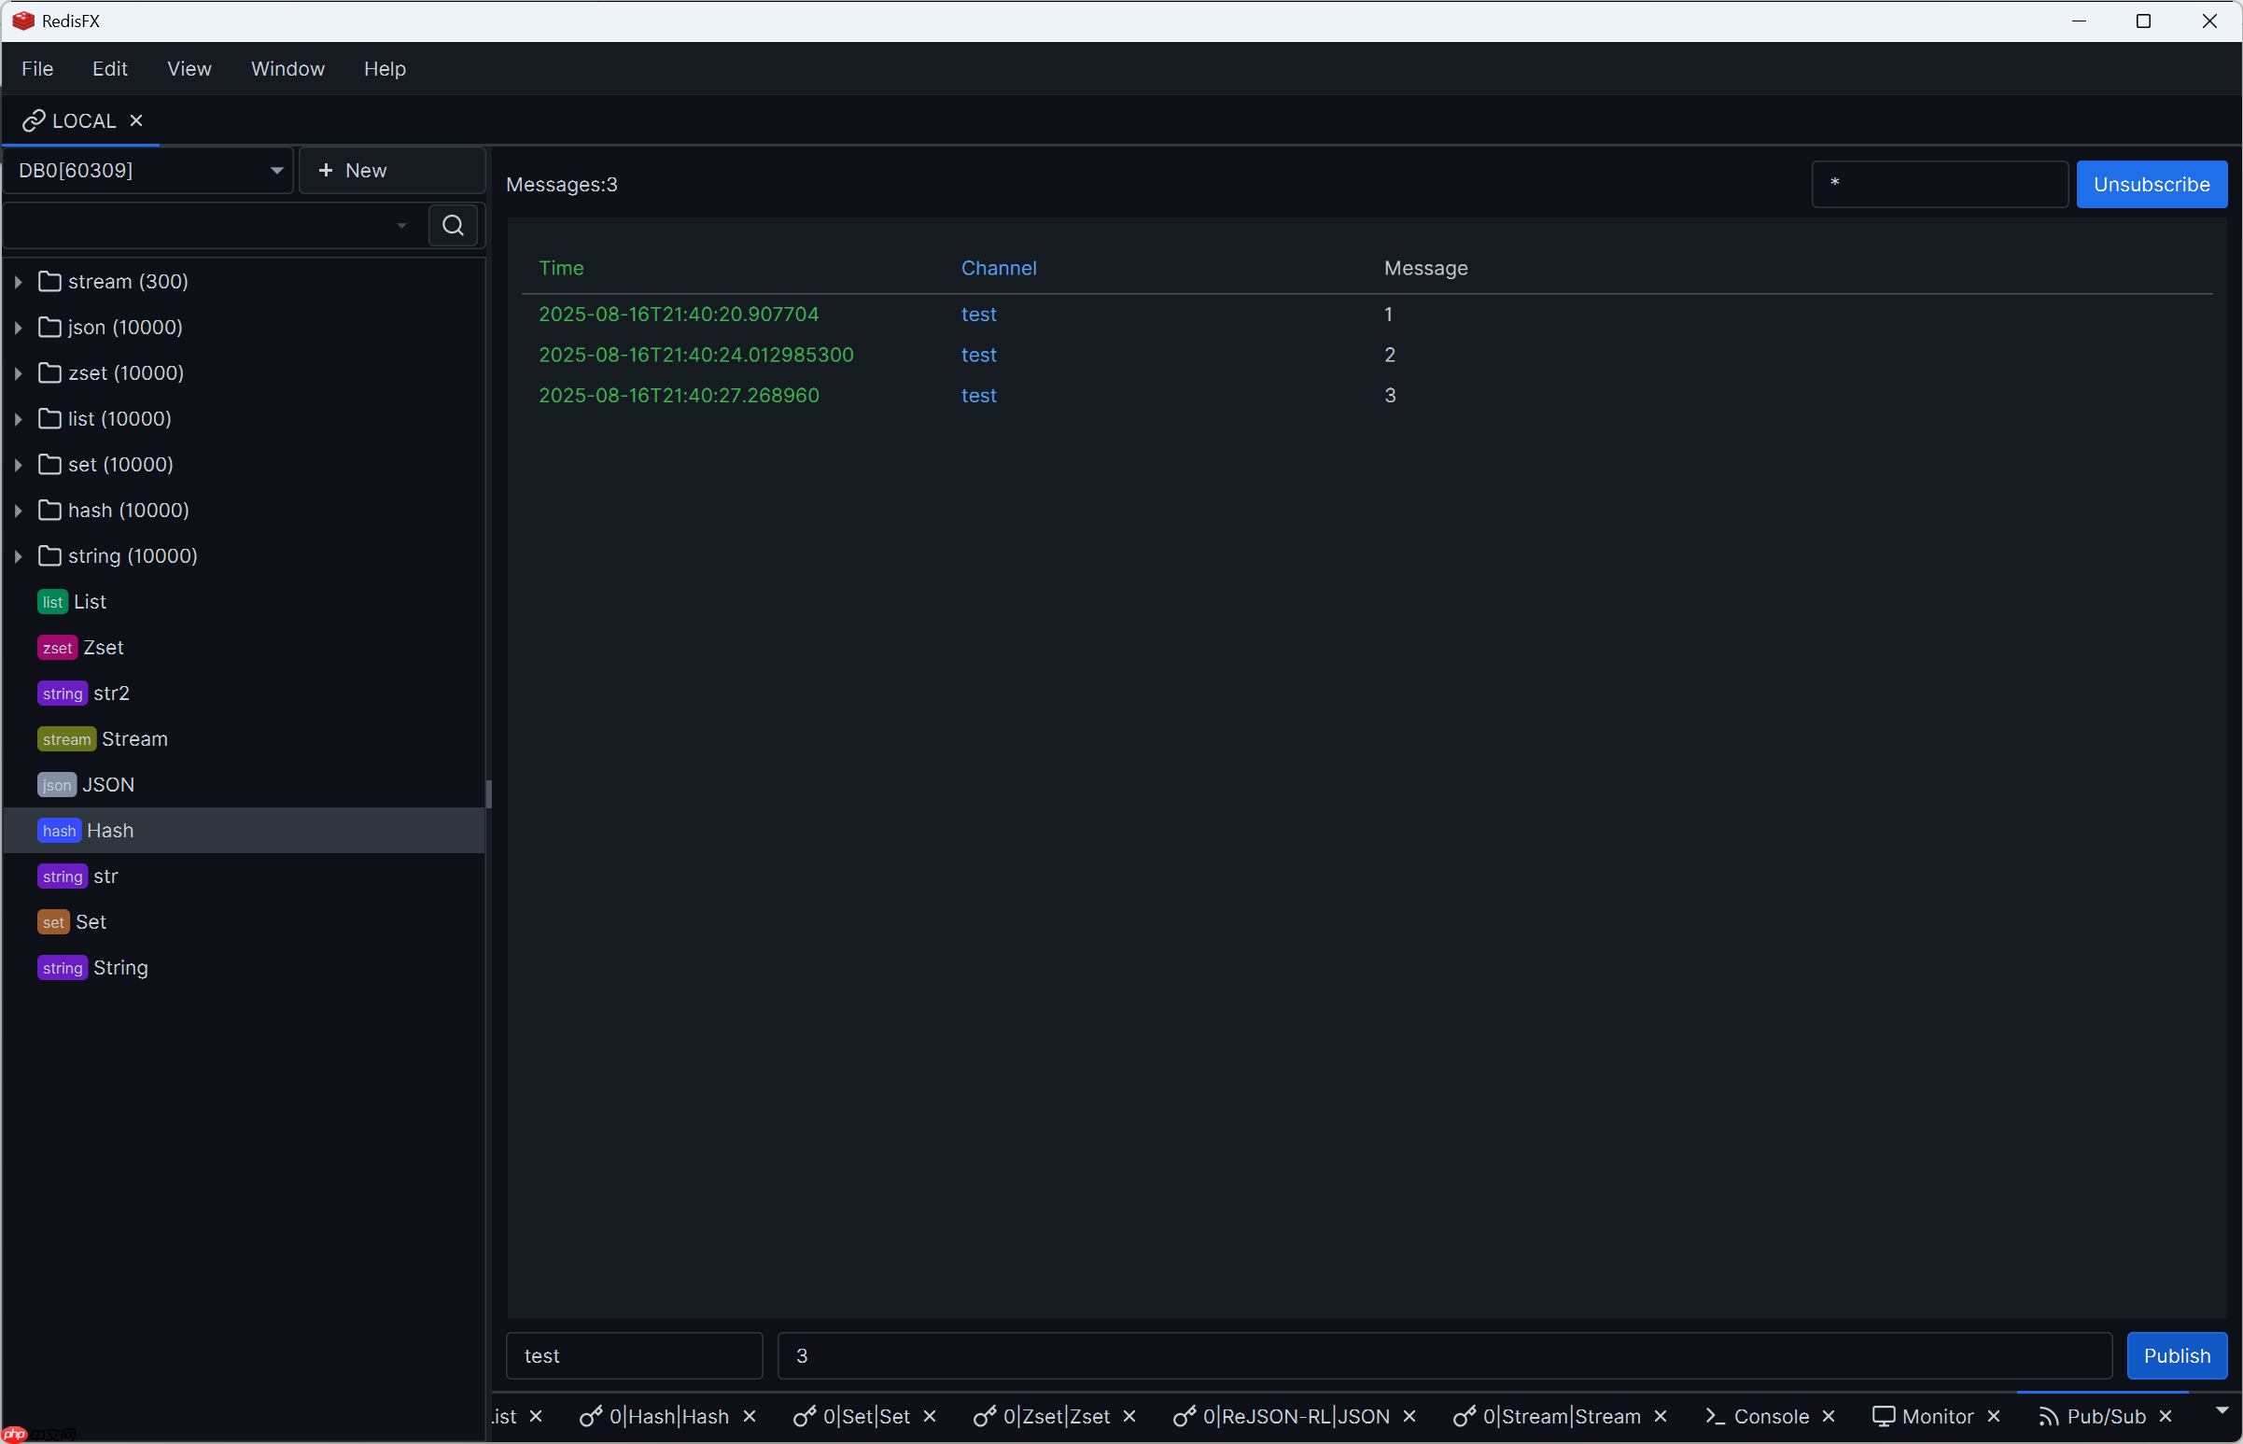Click the stream type badge next to Stream key
Screen dimensions: 2243x1444
pyautogui.click(x=64, y=739)
